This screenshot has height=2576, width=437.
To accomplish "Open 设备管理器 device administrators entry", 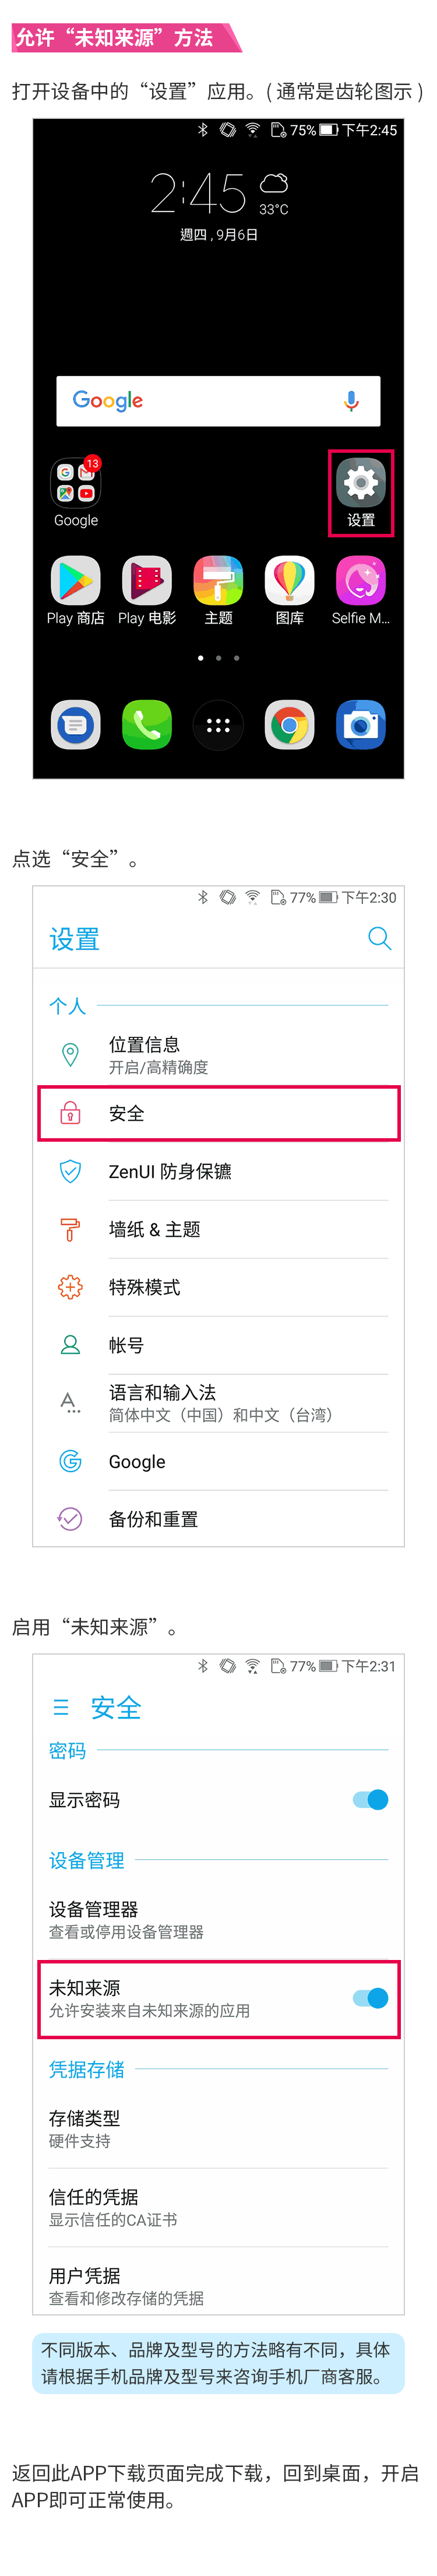I will pos(219,1919).
